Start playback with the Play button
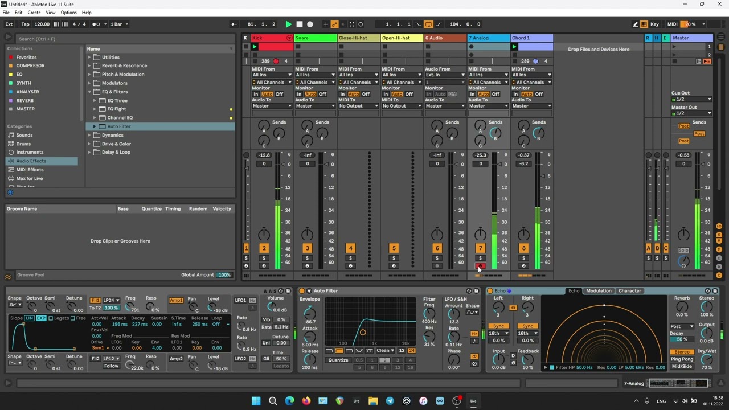Viewport: 729px width, 410px height. tap(288, 24)
